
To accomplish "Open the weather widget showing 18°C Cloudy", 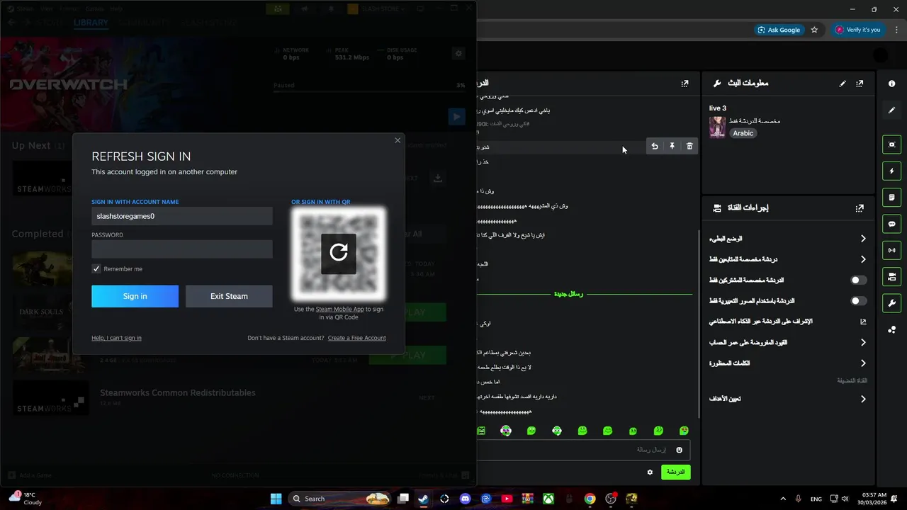I will (x=26, y=499).
